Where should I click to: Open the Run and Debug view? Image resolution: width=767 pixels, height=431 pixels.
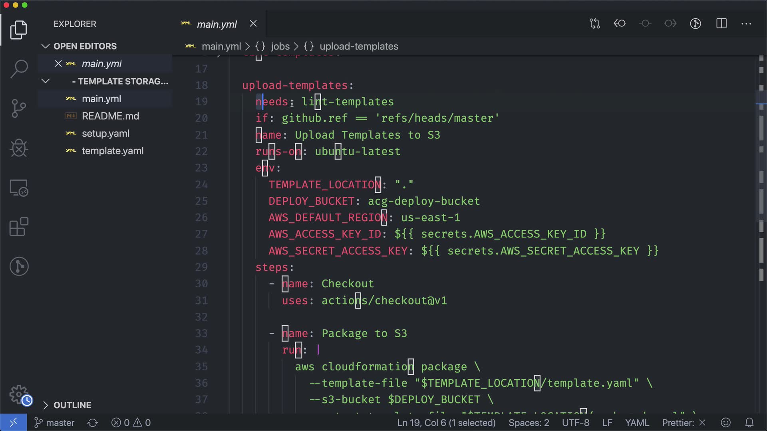tap(19, 148)
